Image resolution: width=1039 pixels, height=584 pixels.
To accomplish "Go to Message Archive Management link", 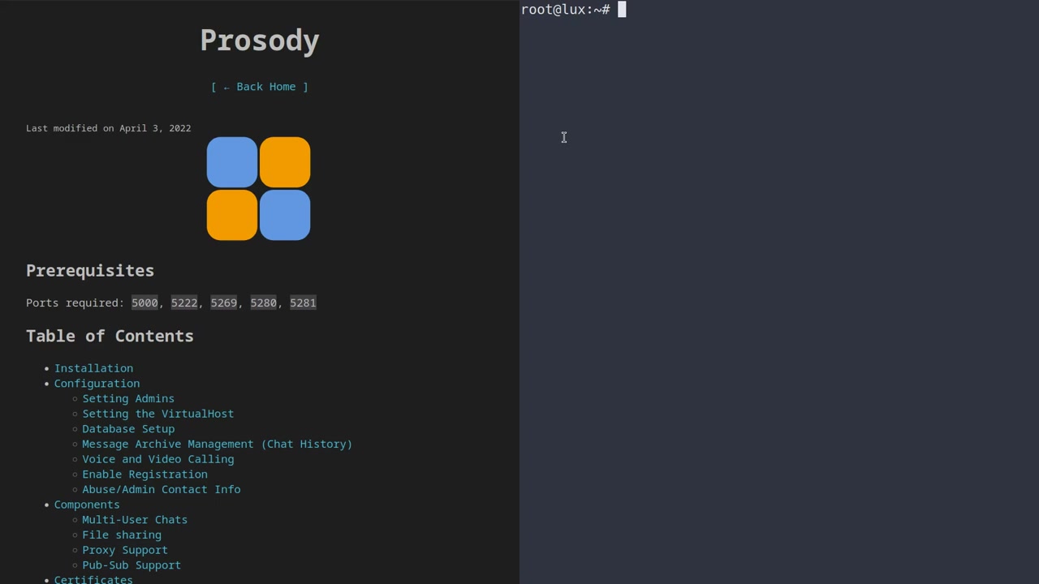I will tap(217, 444).
